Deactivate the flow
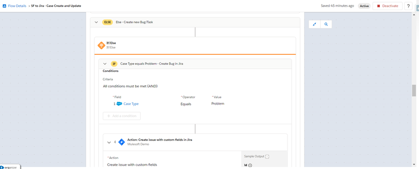 388,6
